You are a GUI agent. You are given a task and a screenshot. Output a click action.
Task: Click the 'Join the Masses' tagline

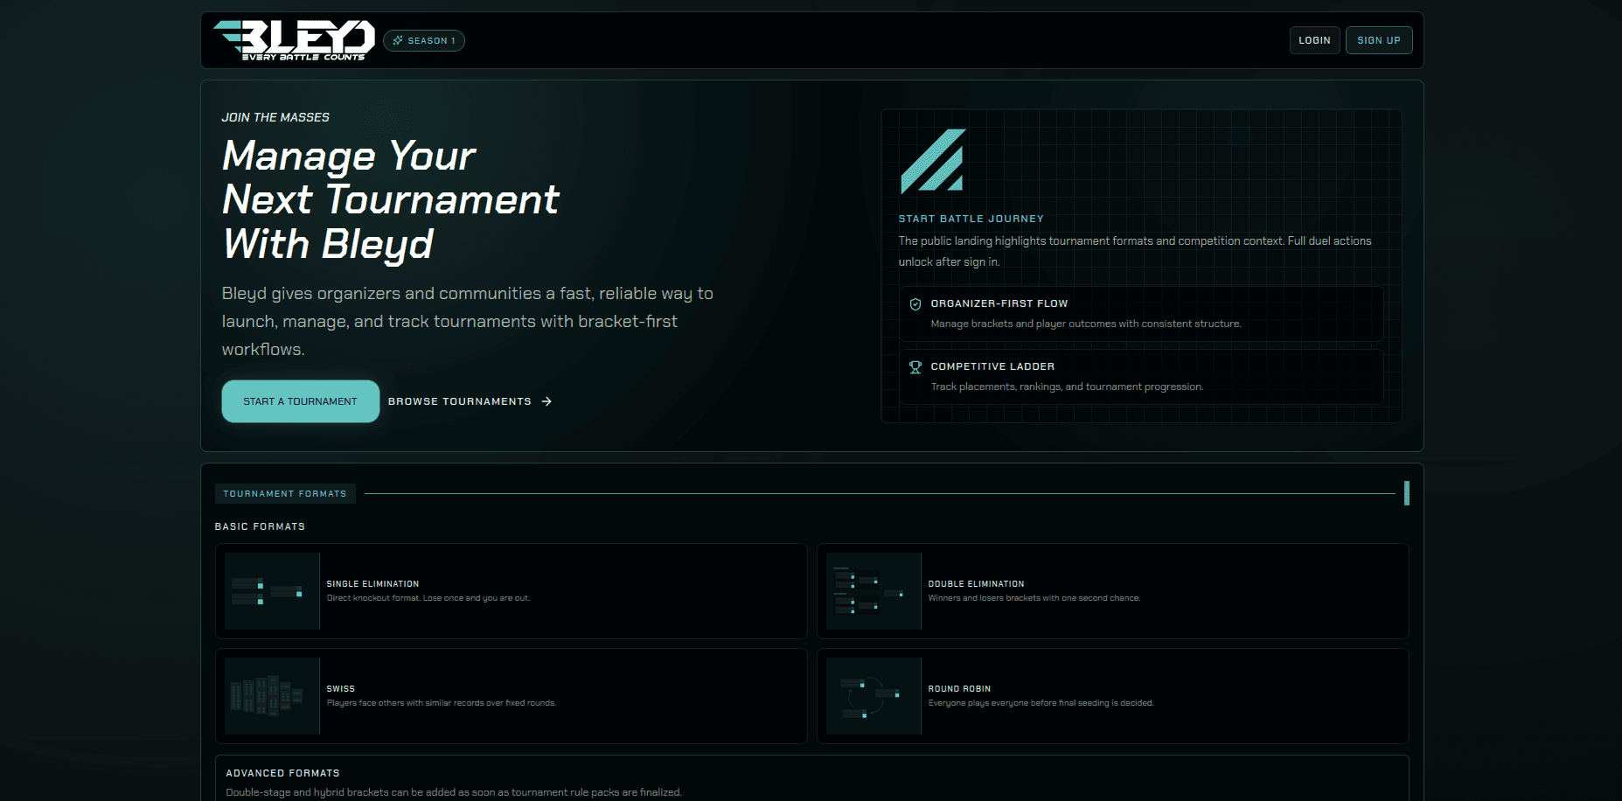(x=275, y=117)
